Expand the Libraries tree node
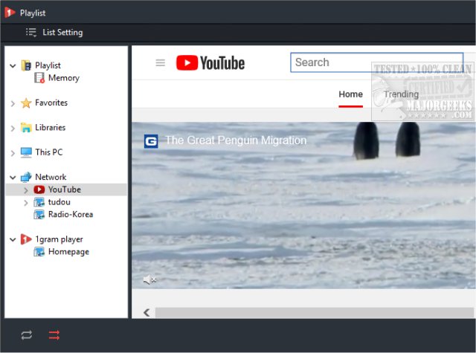Screen dimensions: 476x353 pyautogui.click(x=13, y=128)
